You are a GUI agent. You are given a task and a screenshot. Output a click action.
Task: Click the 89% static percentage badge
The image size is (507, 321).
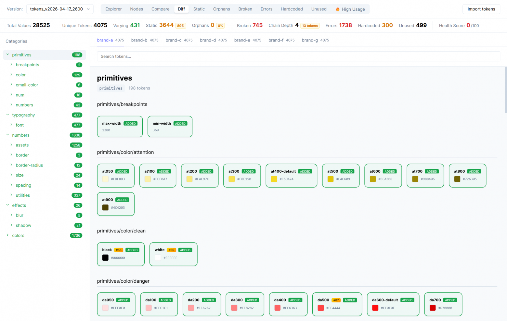coord(181,26)
